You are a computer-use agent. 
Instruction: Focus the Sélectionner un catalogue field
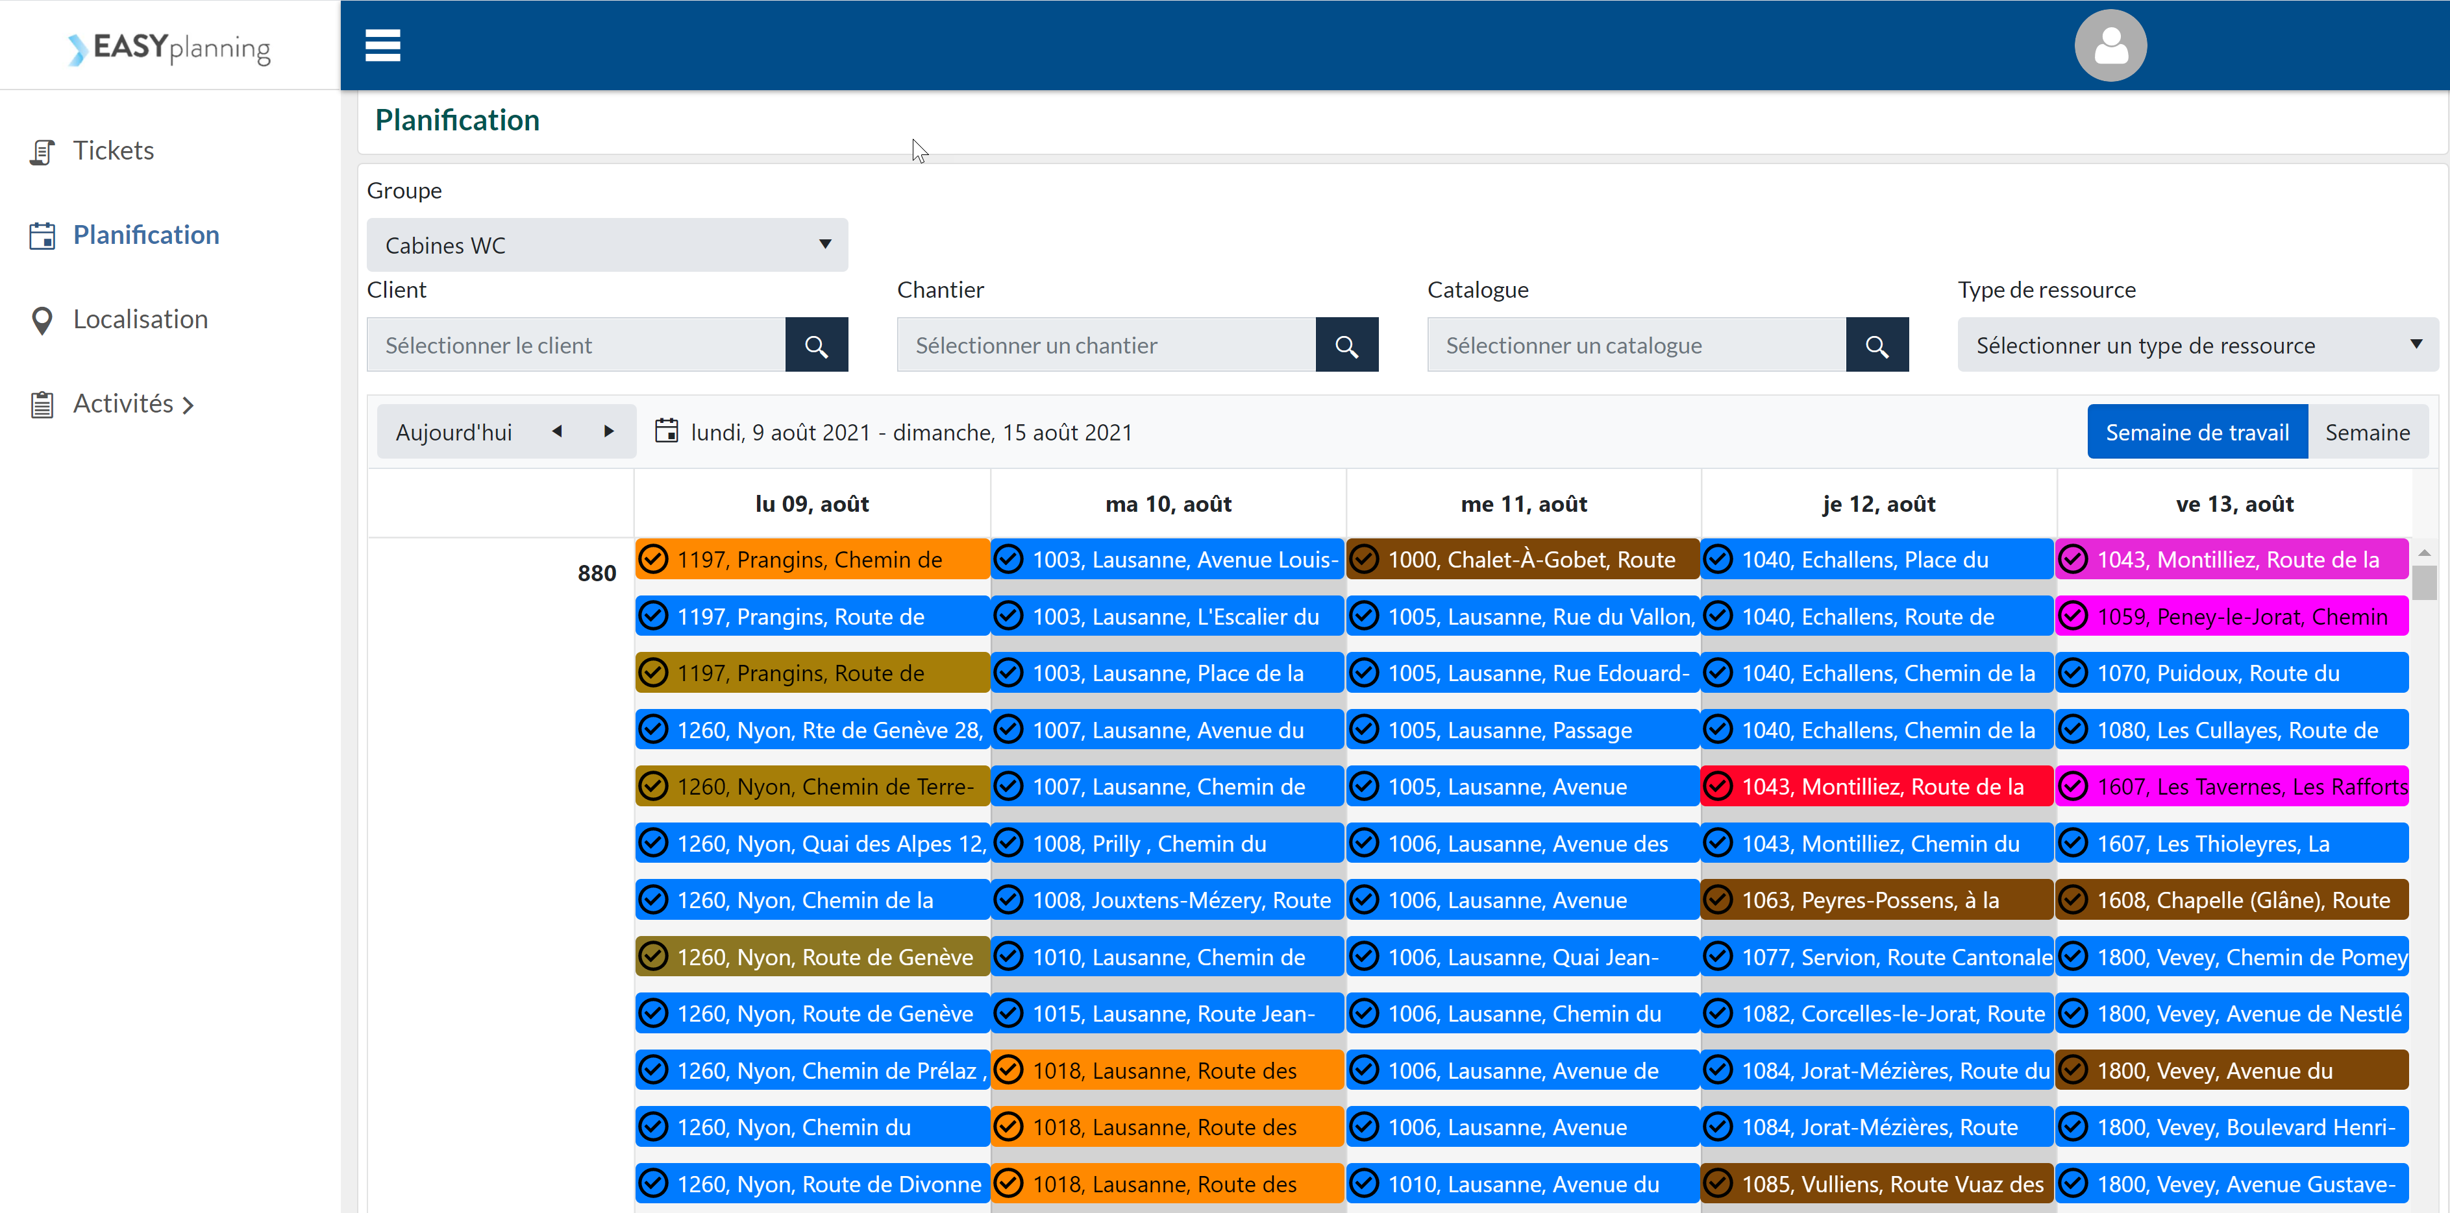pos(1637,345)
